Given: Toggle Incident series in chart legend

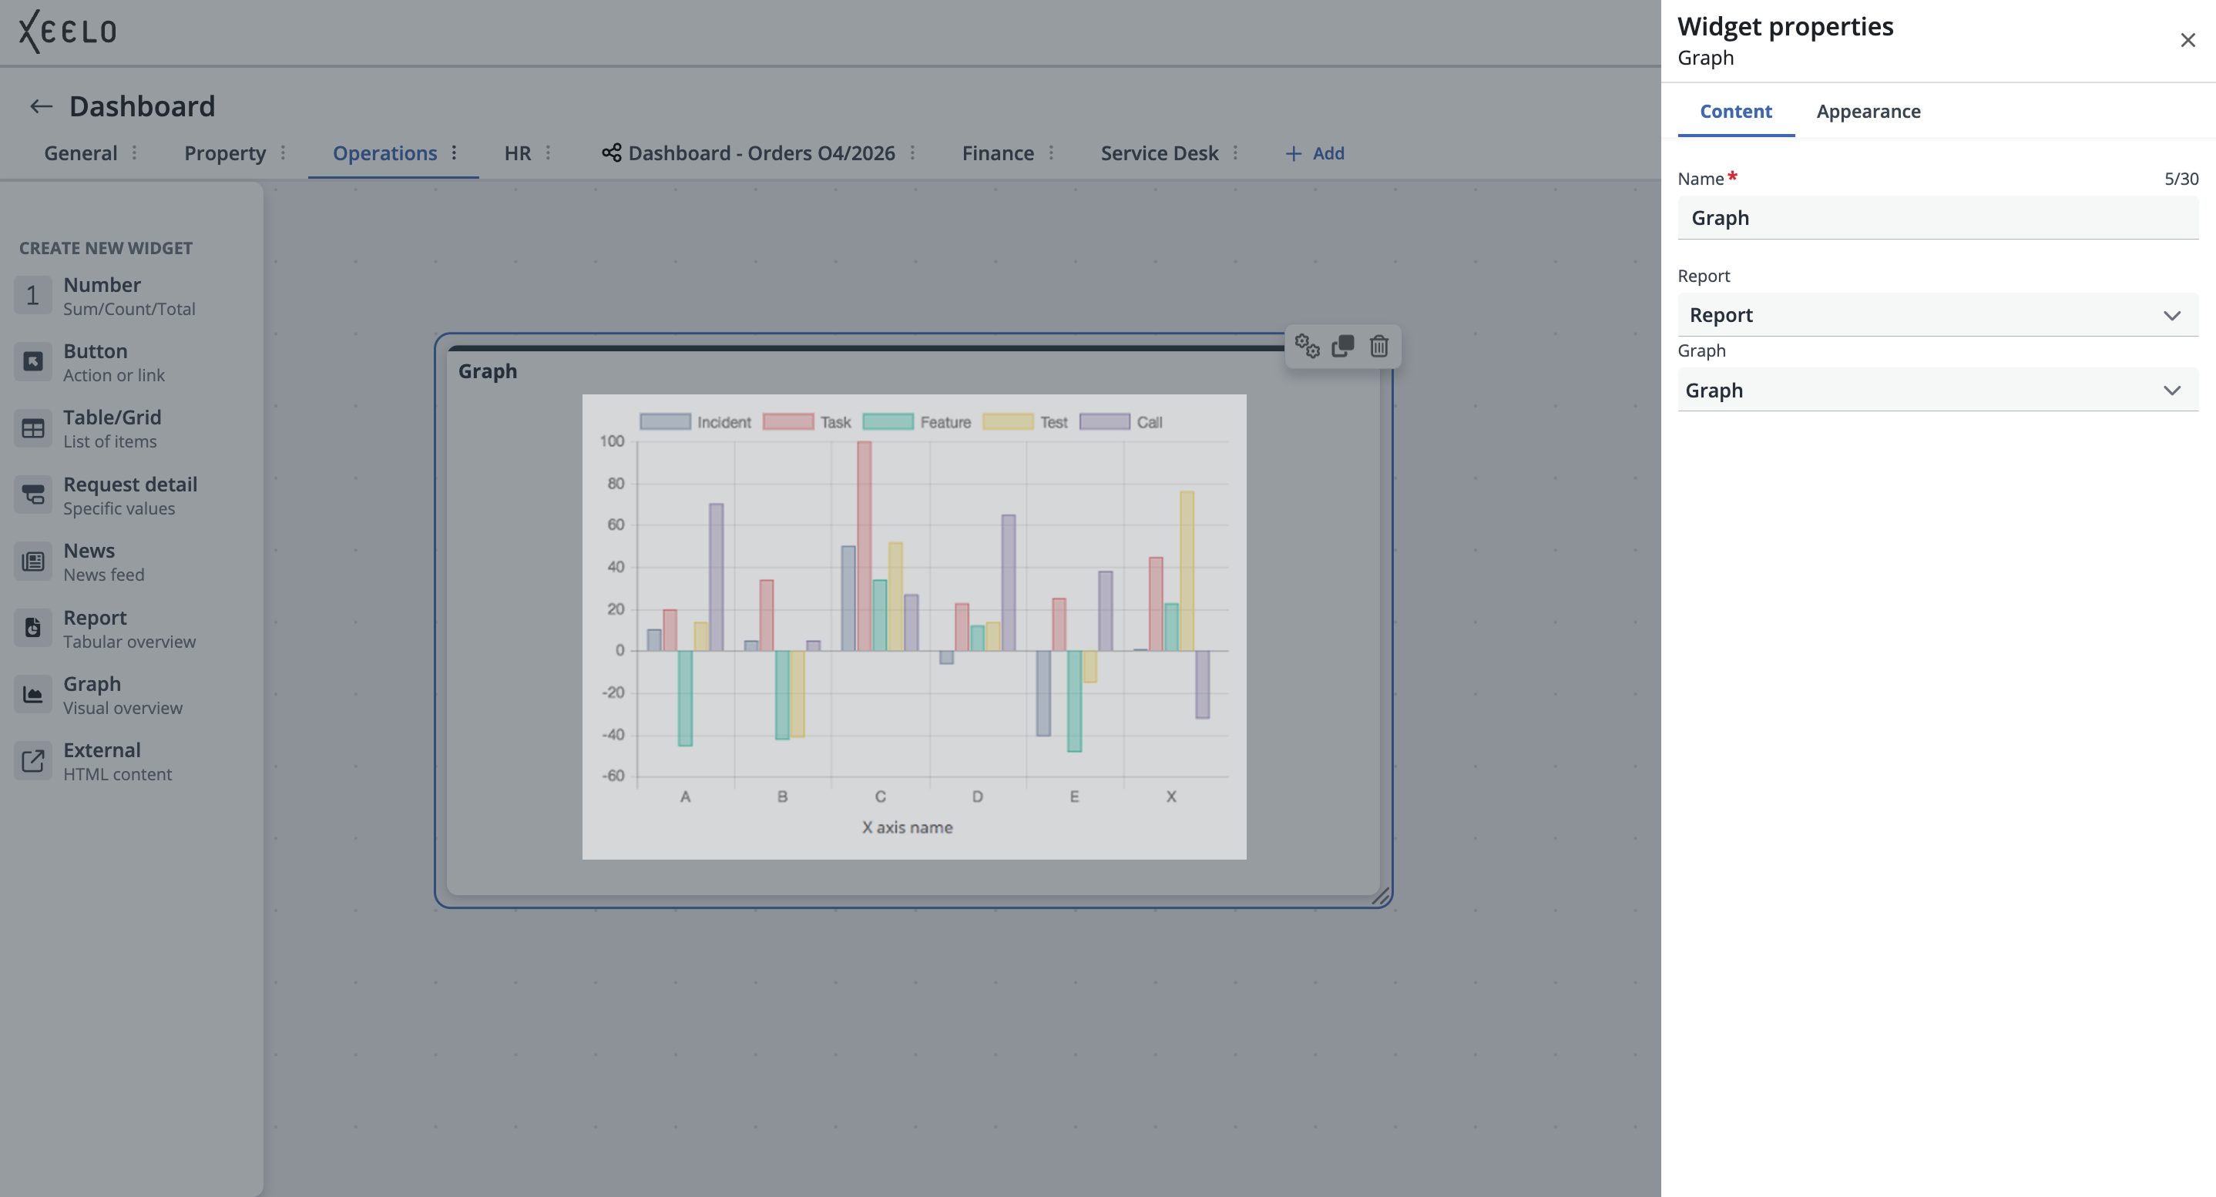Looking at the screenshot, I should [x=695, y=422].
